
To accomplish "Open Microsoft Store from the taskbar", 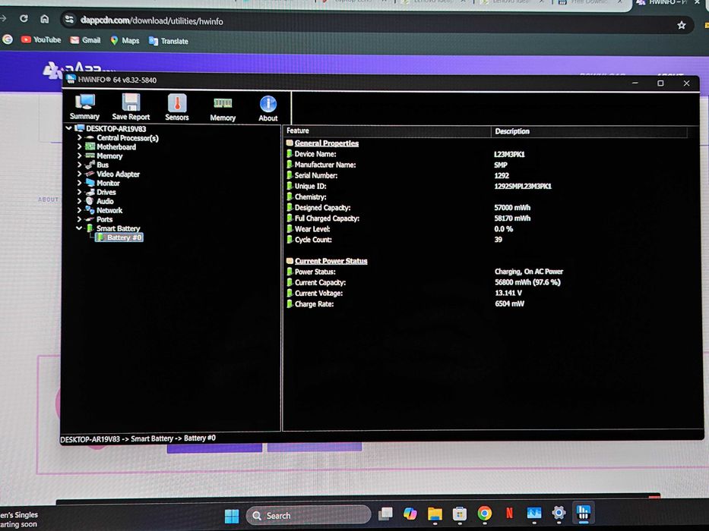I will pyautogui.click(x=460, y=514).
